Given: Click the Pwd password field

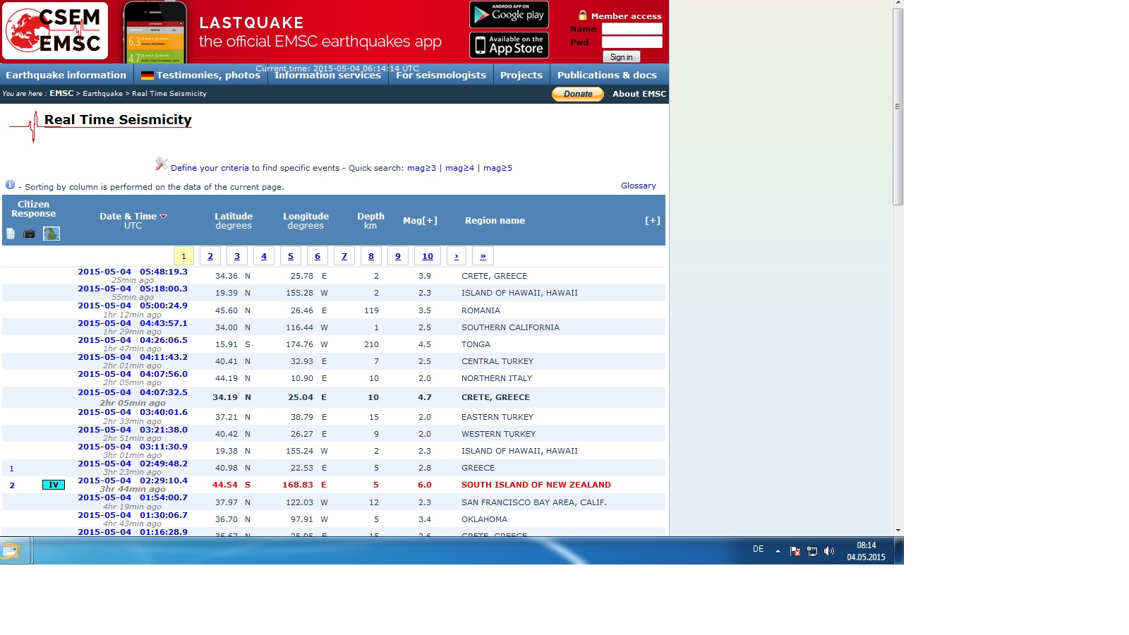Looking at the screenshot, I should point(632,42).
